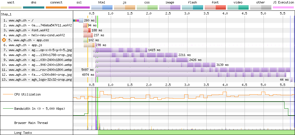Select request 2 0a...746eba547f11.woff2

pyautogui.click(x=38, y=25)
